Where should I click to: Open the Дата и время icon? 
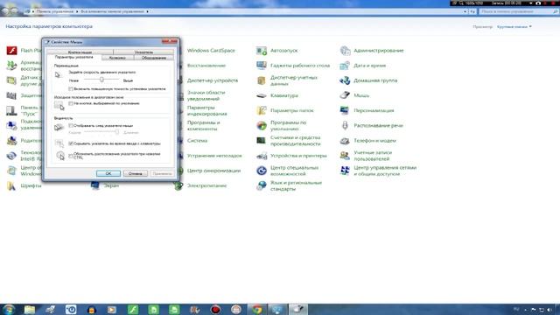click(x=345, y=66)
